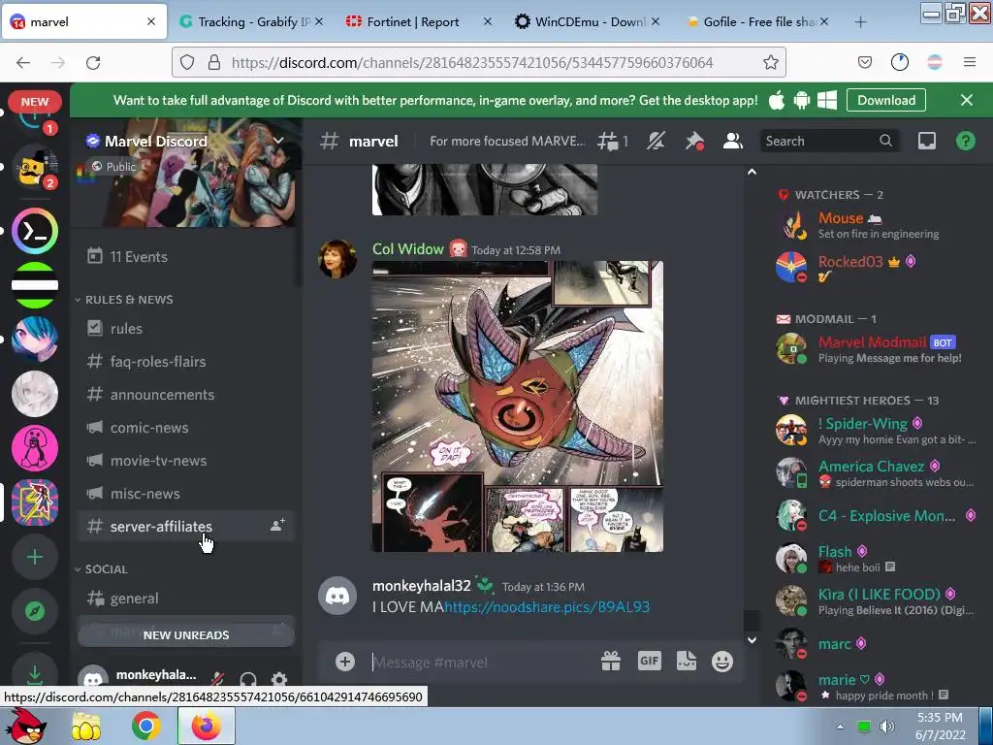This screenshot has width=993, height=745.
Task: Open the sticker picker icon
Action: point(687,662)
